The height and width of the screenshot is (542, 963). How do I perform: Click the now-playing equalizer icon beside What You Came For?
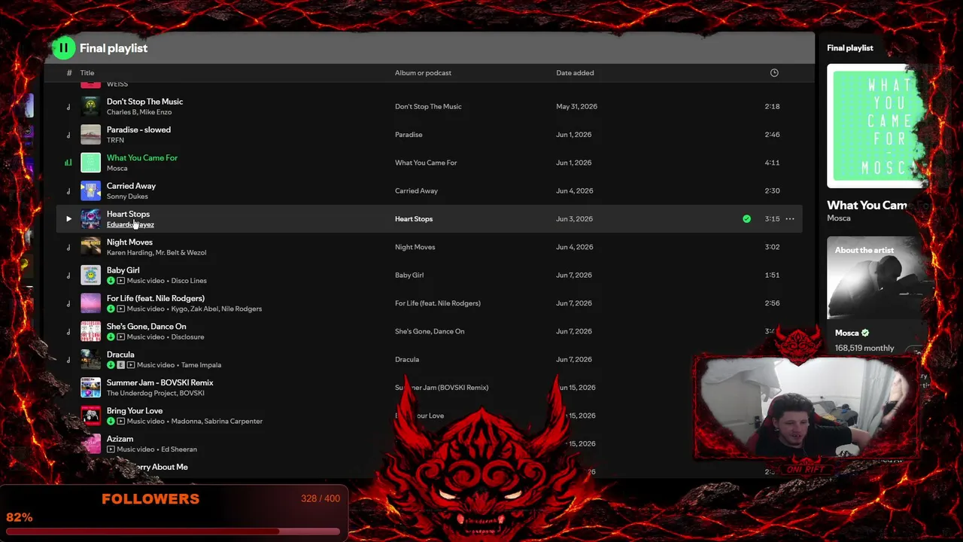68,163
